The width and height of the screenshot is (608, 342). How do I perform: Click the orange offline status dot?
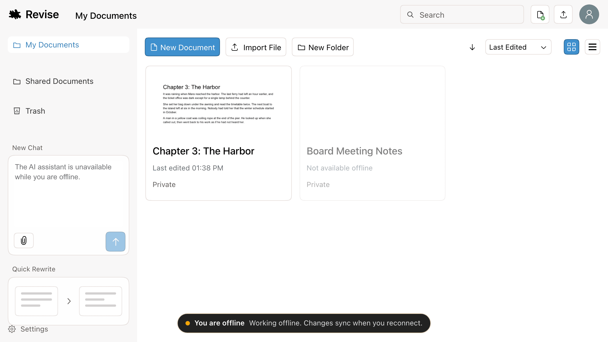(188, 323)
